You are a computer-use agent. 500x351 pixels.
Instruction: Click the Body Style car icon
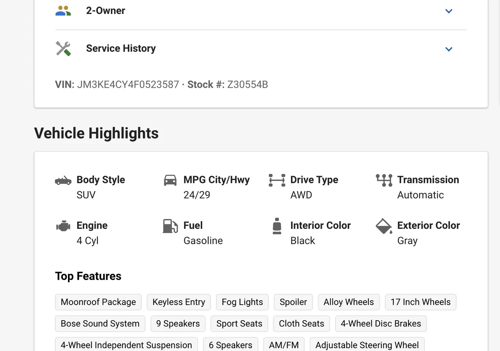point(63,180)
